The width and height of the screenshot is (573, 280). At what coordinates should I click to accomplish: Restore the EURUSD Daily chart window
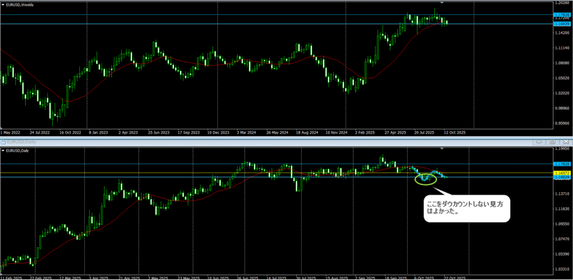point(553,143)
